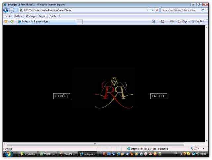Launch FileZilla from quick launch
Image resolution: width=212 pixels, height=160 pixels.
(104, 154)
